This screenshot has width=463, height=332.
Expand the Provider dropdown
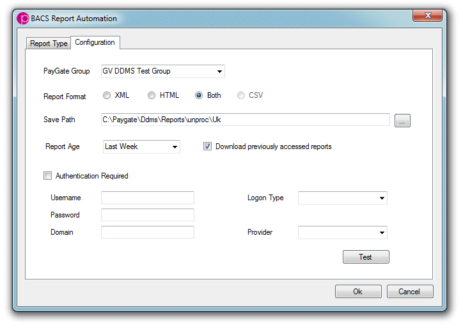[x=343, y=232]
